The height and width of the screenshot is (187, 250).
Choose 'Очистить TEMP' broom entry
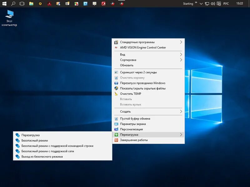click(x=148, y=94)
